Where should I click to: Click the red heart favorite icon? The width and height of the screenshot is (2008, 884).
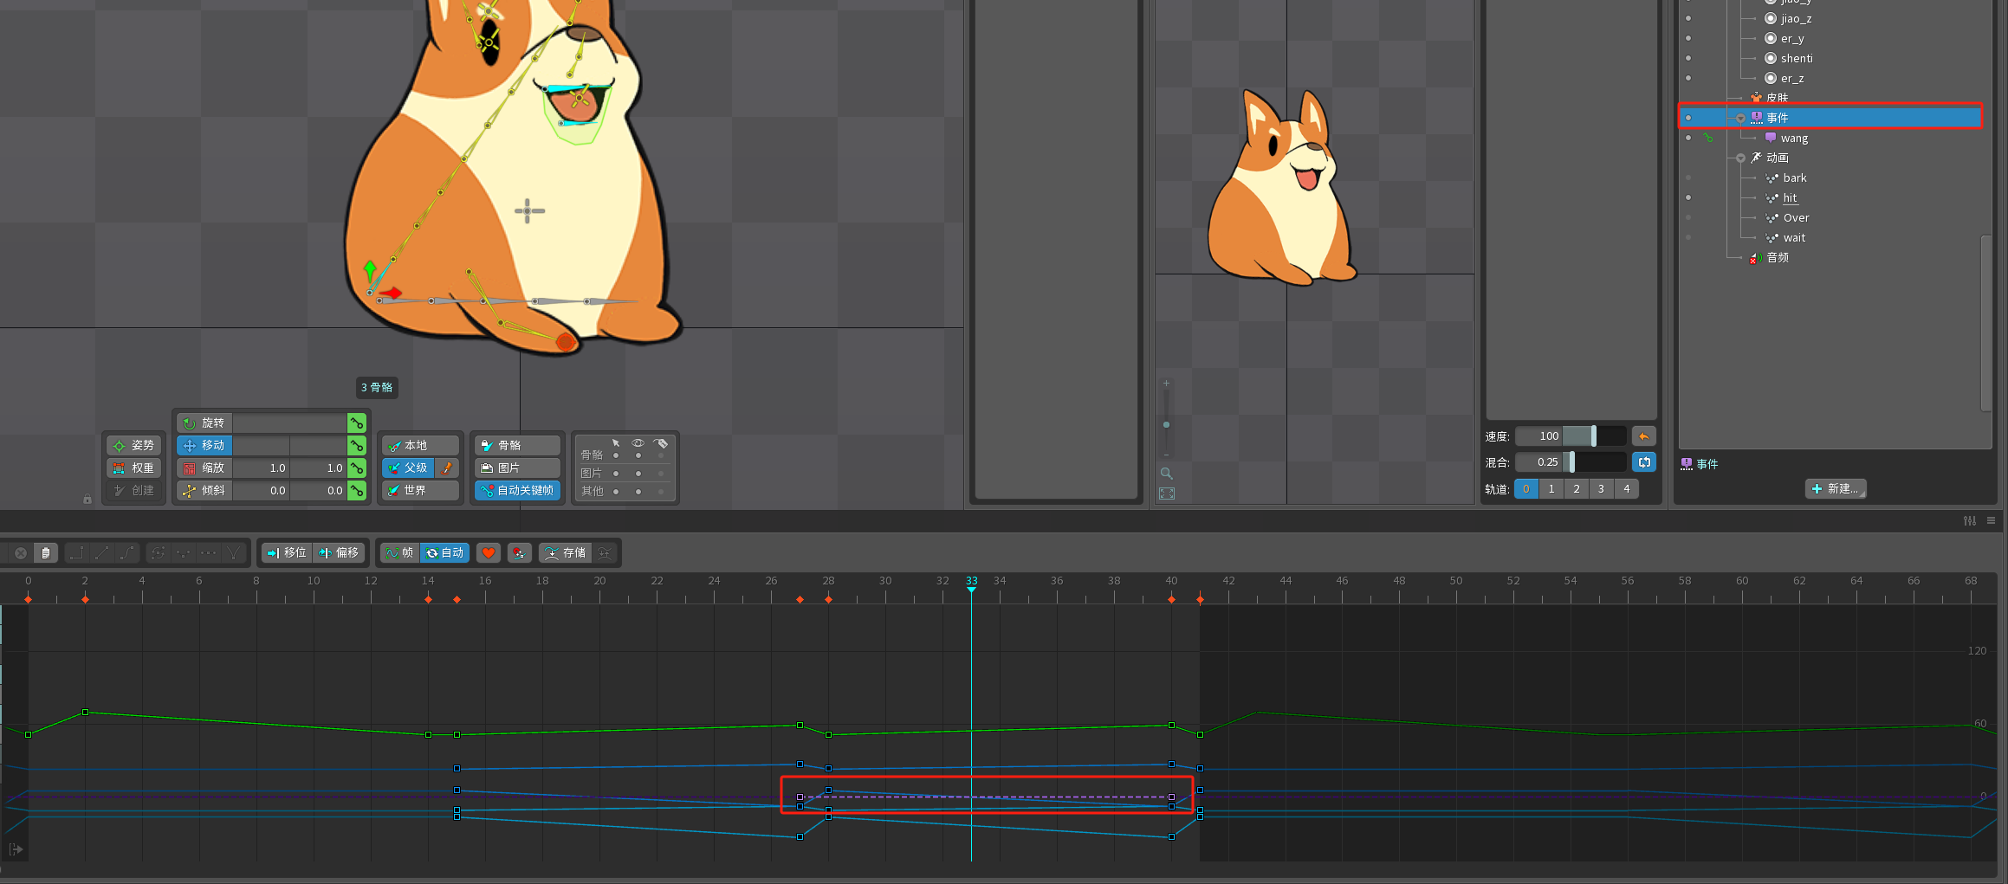click(x=489, y=552)
